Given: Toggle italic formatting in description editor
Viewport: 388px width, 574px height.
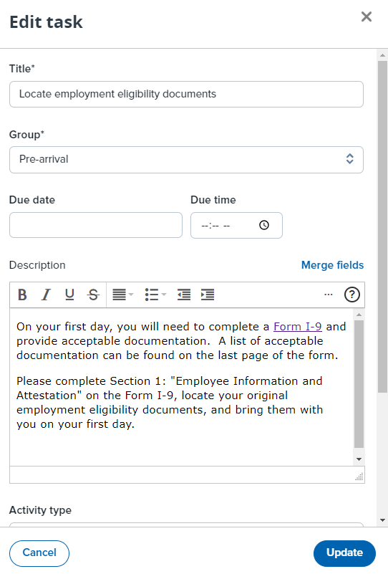Looking at the screenshot, I should pyautogui.click(x=46, y=295).
